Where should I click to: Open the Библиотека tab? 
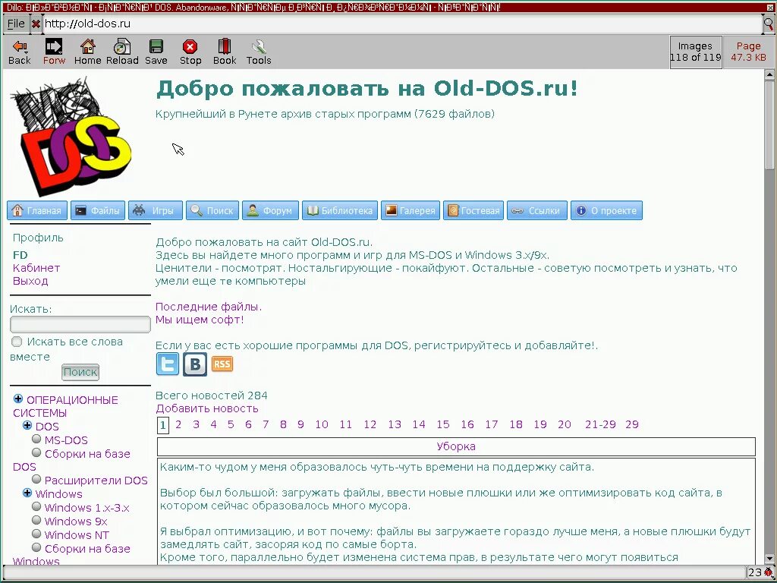pos(340,211)
